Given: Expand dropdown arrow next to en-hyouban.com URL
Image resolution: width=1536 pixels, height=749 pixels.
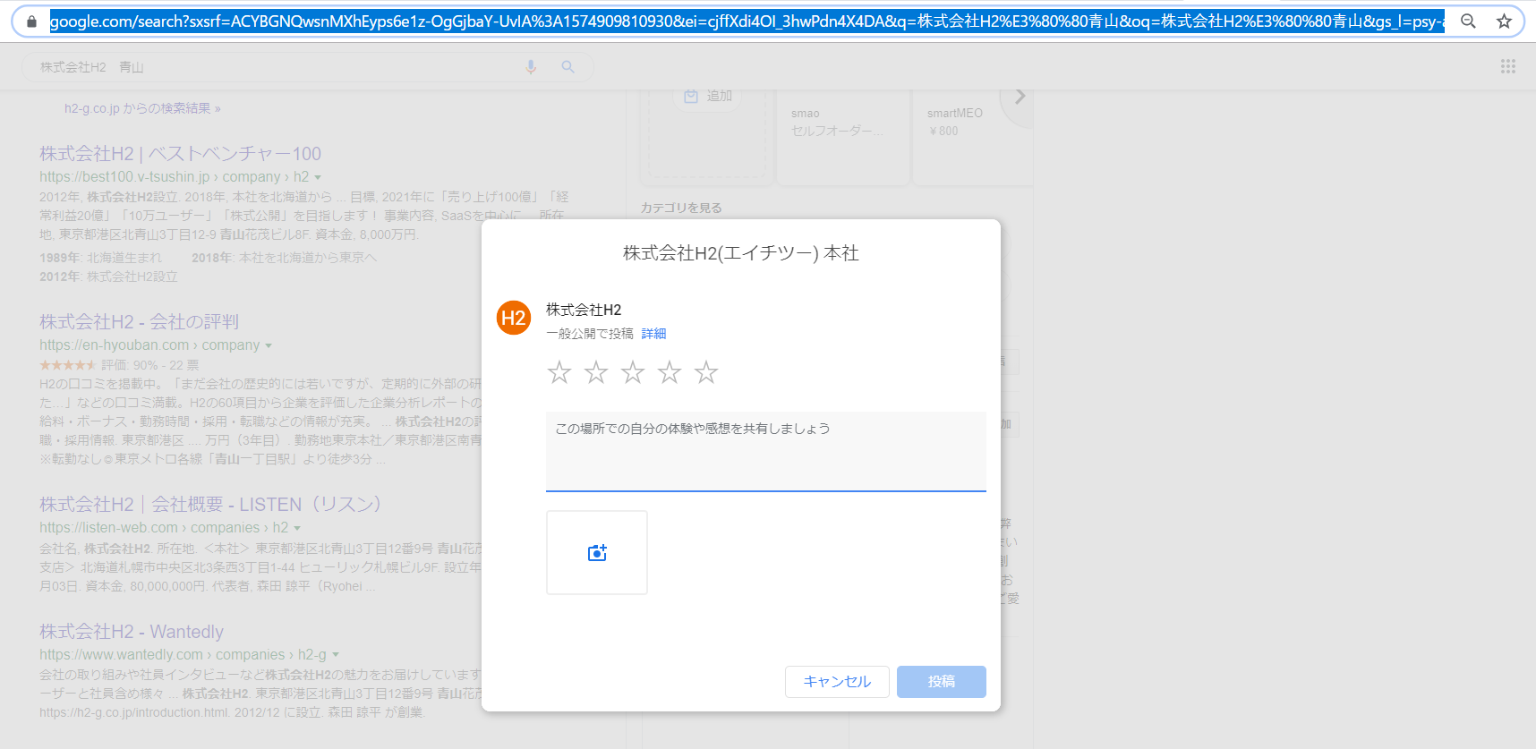Looking at the screenshot, I should pos(269,345).
